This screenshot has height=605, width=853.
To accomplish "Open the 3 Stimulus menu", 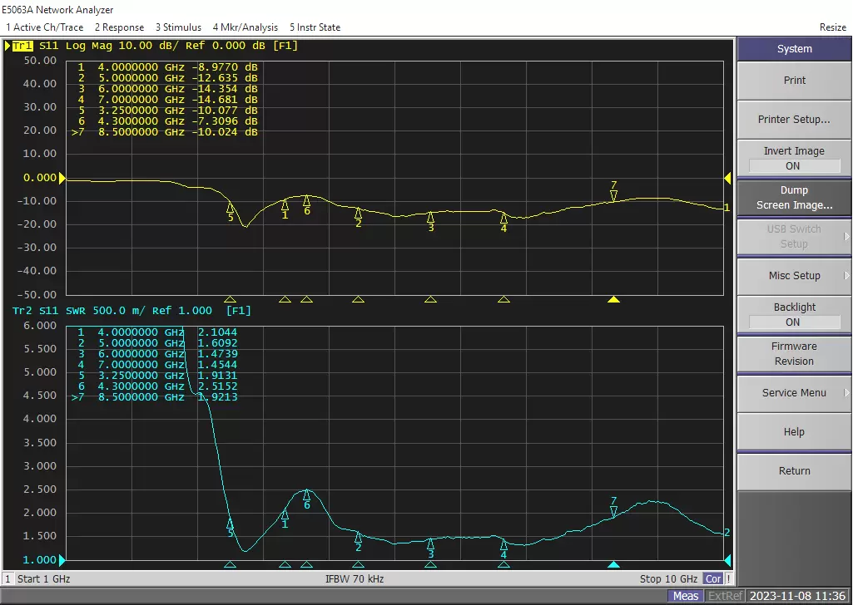I will click(177, 27).
